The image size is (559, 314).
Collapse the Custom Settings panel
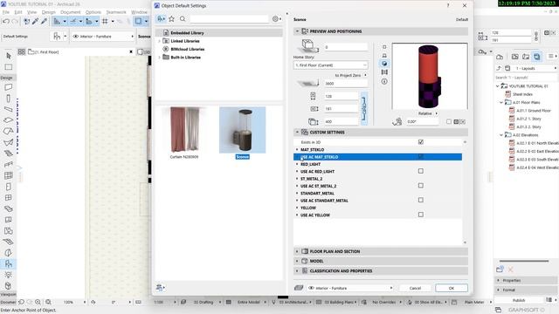pyautogui.click(x=297, y=132)
